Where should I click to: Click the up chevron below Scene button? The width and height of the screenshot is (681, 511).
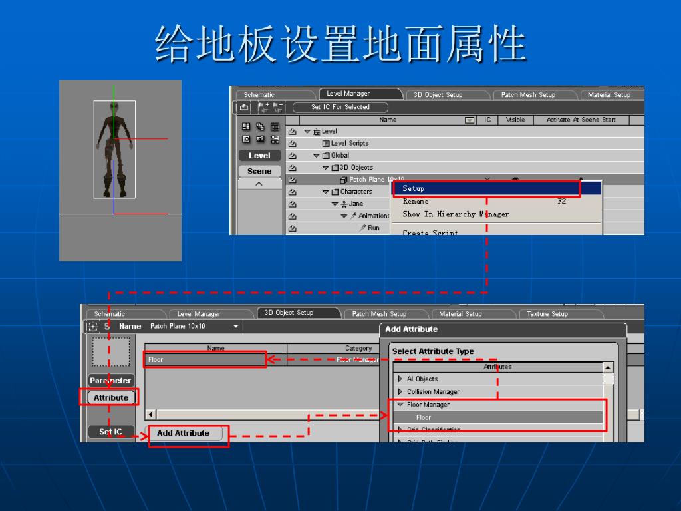(x=259, y=184)
